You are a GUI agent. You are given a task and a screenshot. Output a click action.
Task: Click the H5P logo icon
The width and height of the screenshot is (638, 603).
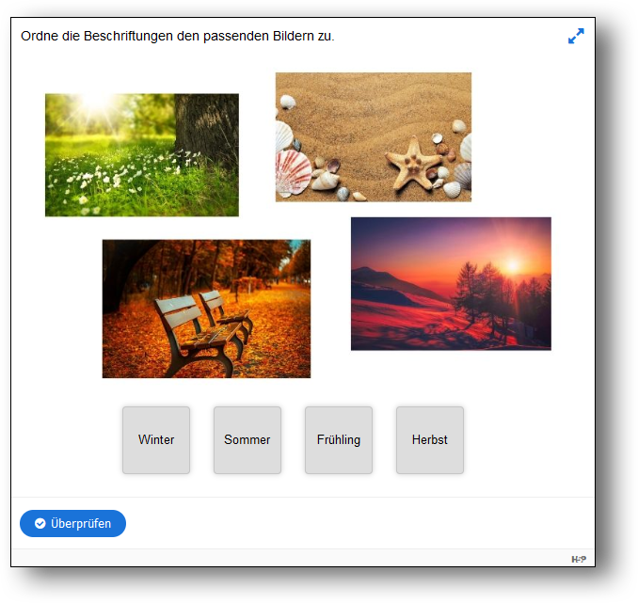[x=579, y=559]
